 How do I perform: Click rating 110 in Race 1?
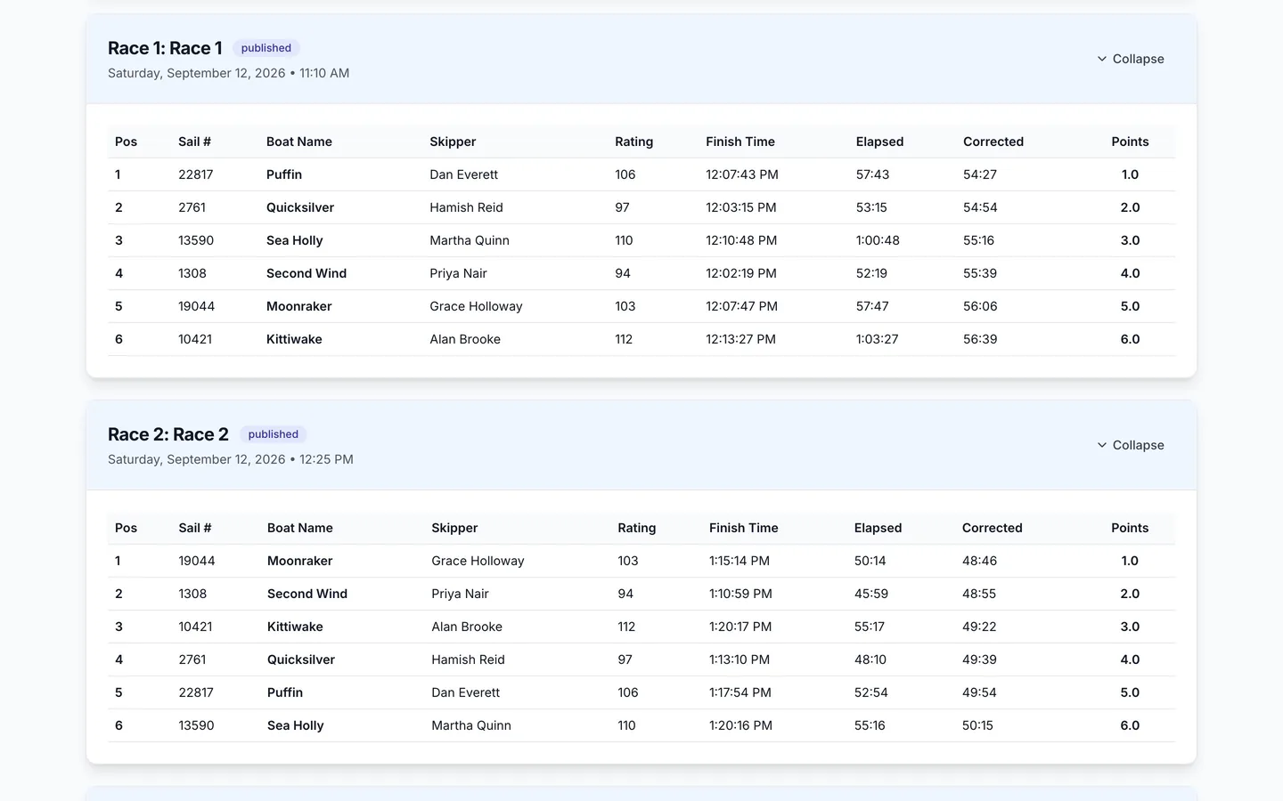(624, 240)
